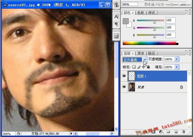Click the 不透明度 100% field
The height and width of the screenshot is (137, 193).
pyautogui.click(x=169, y=59)
